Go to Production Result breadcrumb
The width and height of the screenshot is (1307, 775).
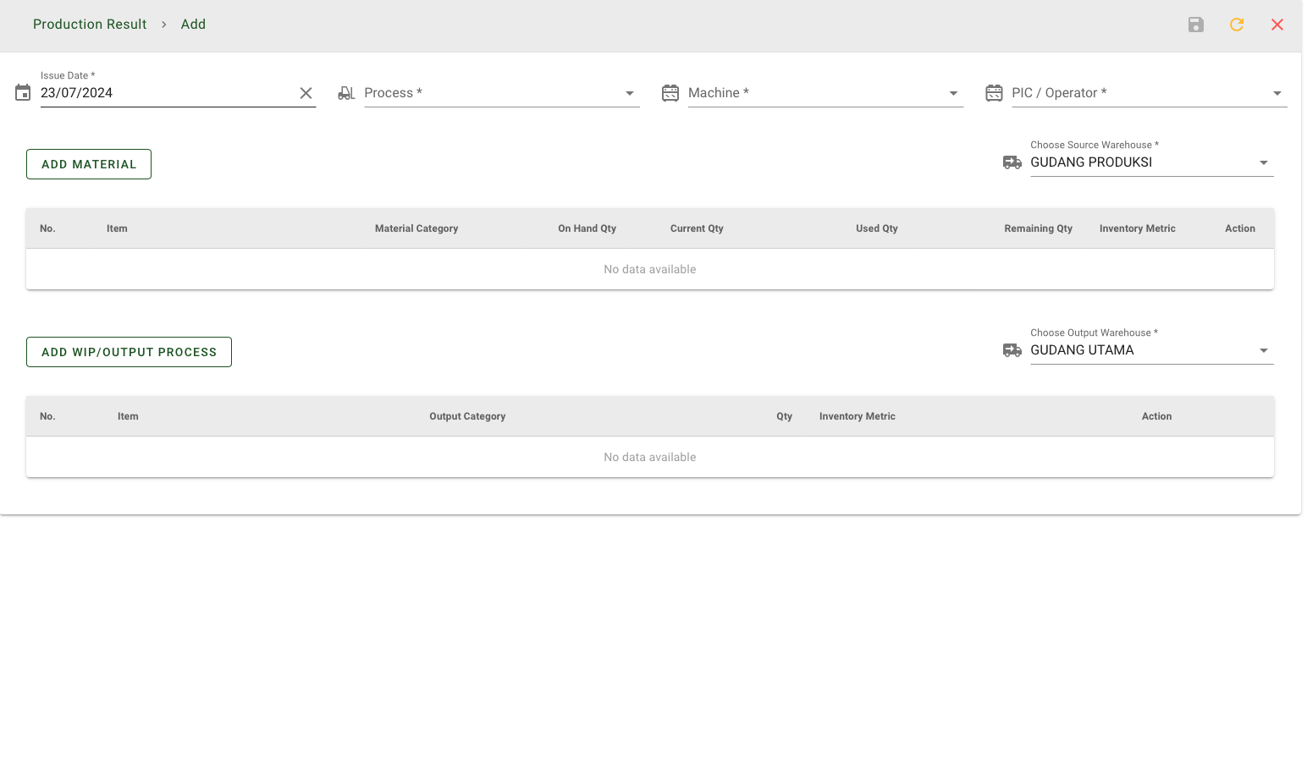pyautogui.click(x=90, y=25)
